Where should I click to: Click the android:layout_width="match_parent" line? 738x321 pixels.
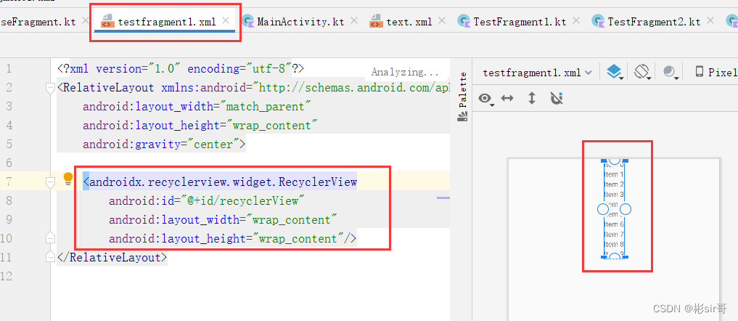pos(197,107)
